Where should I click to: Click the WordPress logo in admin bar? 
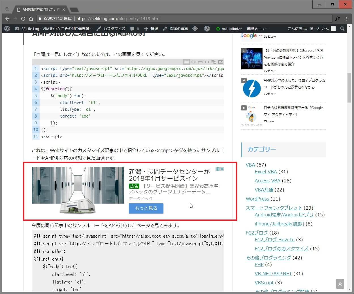tap(7, 29)
